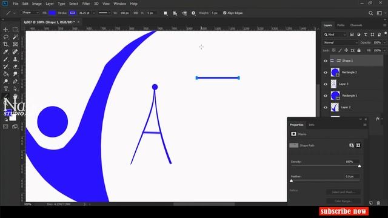Select the Eraser tool
The height and width of the screenshot is (218, 388).
[x=15, y=67]
